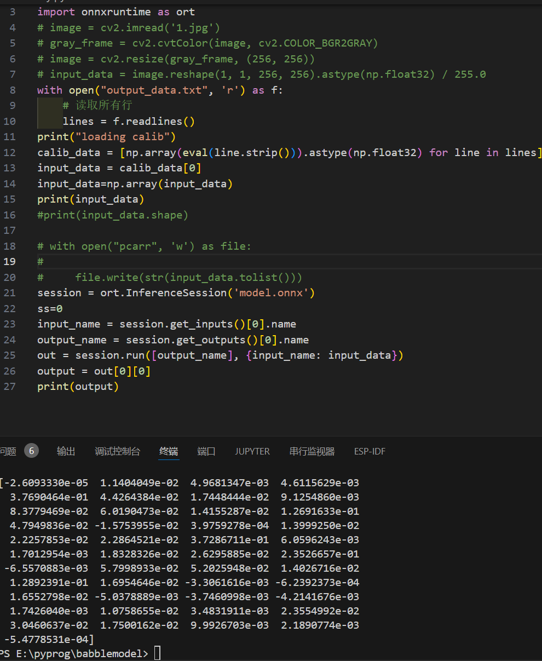Click the last terminal value -5.4778531e-04

pyautogui.click(x=48, y=639)
